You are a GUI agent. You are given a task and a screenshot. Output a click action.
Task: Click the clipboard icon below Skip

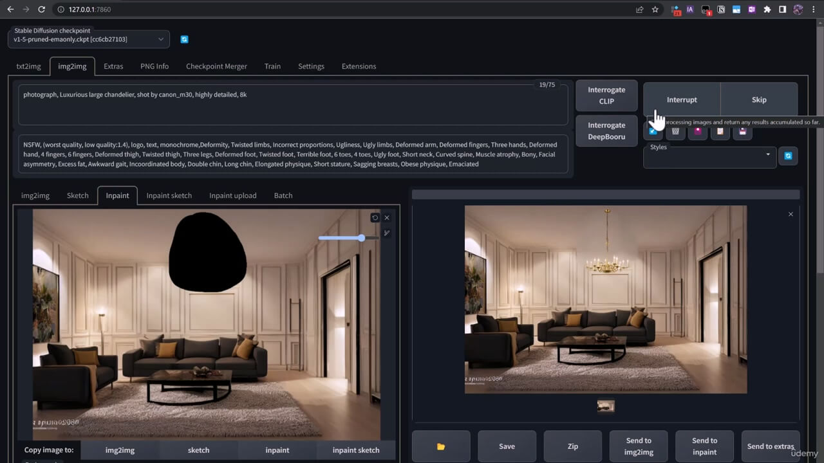[720, 131]
